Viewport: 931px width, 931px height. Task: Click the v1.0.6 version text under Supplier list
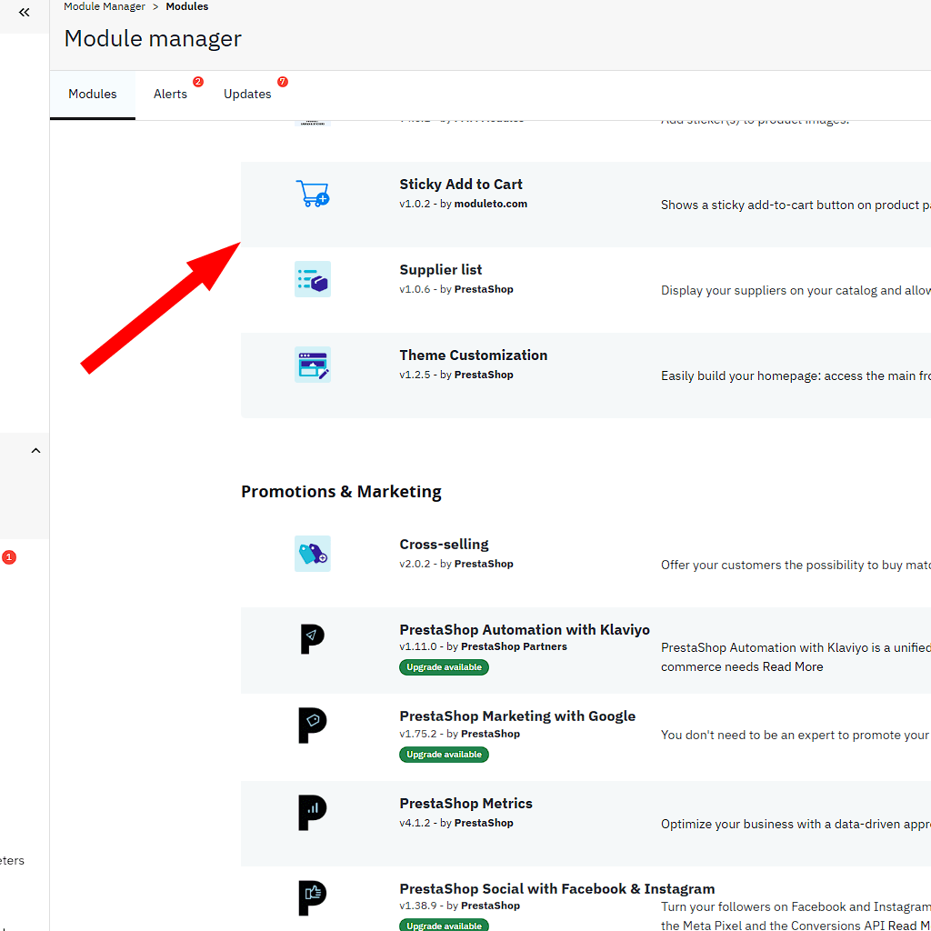point(415,289)
